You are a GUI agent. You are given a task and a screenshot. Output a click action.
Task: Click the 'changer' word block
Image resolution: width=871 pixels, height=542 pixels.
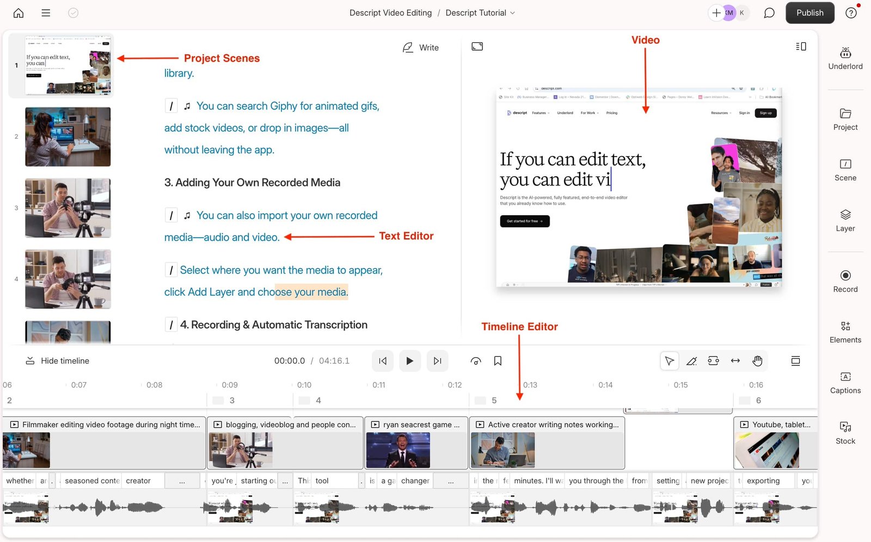(415, 481)
